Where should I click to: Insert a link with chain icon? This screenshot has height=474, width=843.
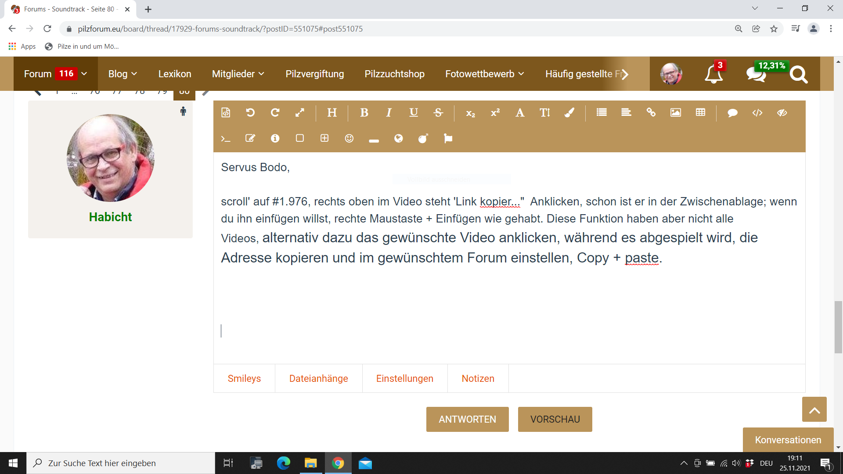pos(651,113)
